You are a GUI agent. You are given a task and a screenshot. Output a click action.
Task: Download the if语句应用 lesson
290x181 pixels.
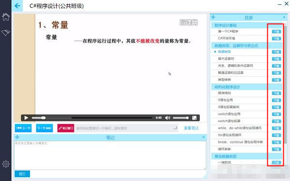(x=276, y=100)
